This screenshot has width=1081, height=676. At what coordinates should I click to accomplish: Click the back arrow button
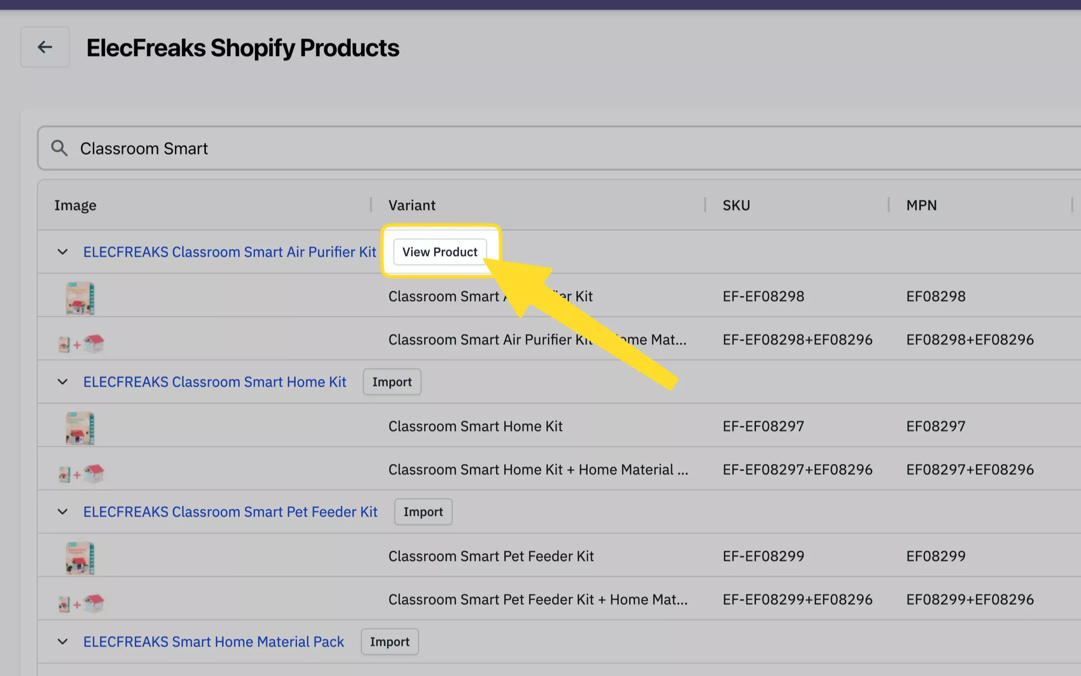click(45, 47)
